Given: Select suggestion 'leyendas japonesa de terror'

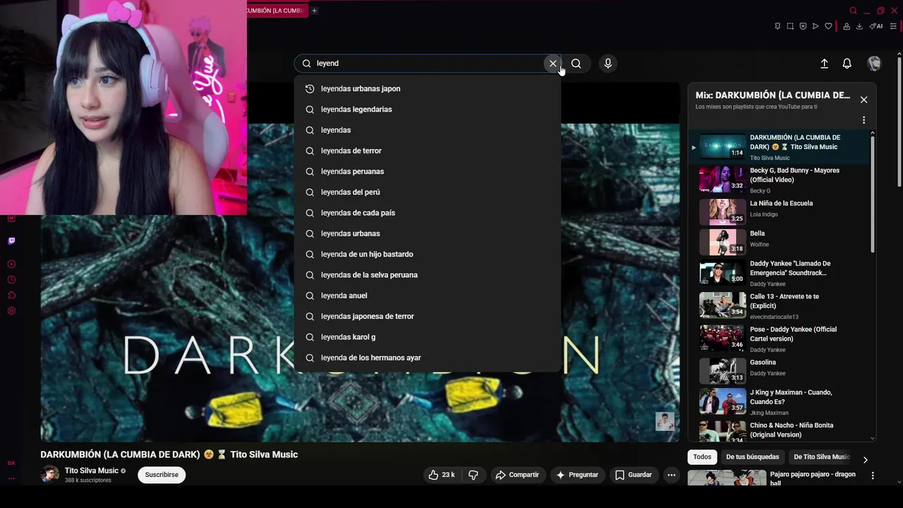Looking at the screenshot, I should tap(428, 316).
